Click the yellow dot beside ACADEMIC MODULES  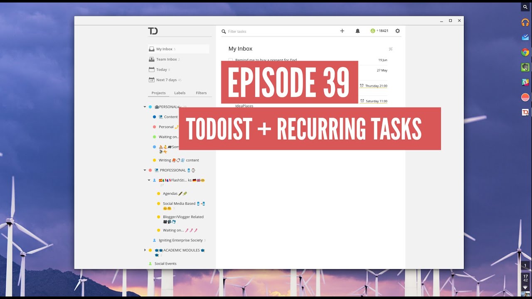(150, 250)
